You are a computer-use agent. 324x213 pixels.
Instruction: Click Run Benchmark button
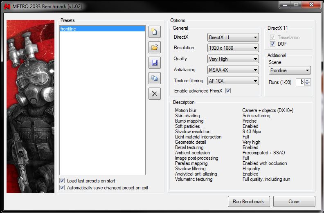point(249,202)
